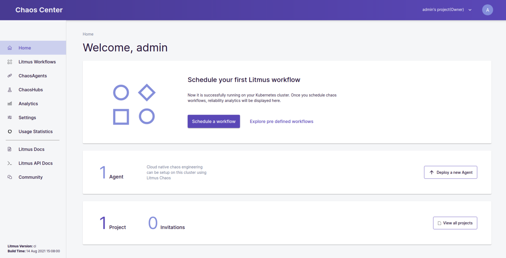Select the Community icon in the sidebar
Image resolution: width=506 pixels, height=258 pixels.
9,177
